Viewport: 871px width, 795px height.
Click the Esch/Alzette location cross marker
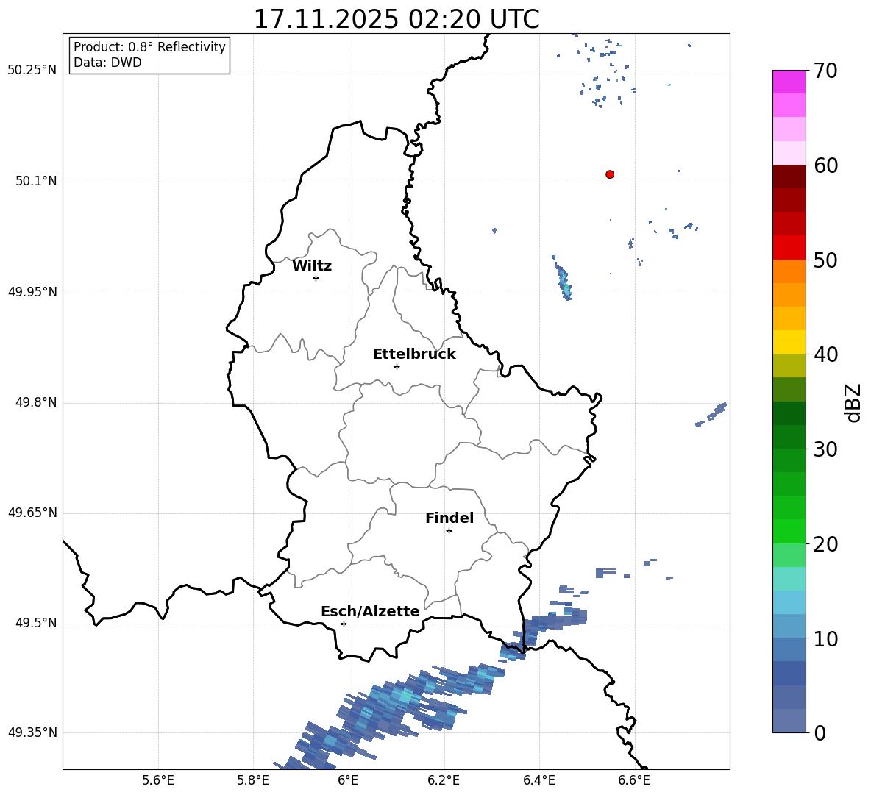pos(344,624)
